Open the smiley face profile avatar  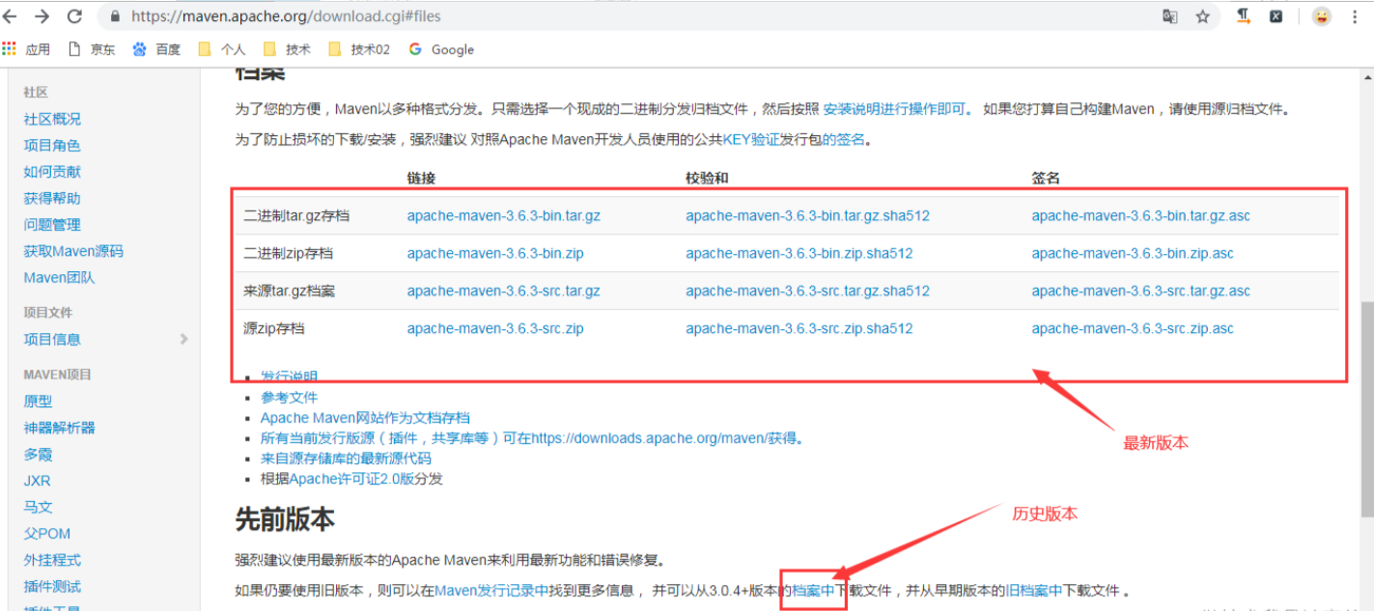pos(1321,16)
